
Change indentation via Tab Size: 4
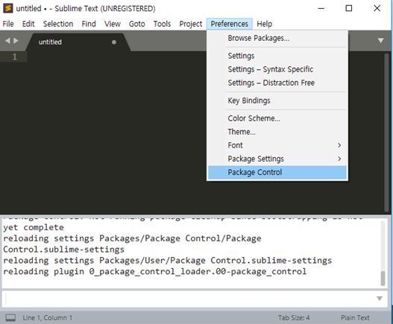point(294,318)
